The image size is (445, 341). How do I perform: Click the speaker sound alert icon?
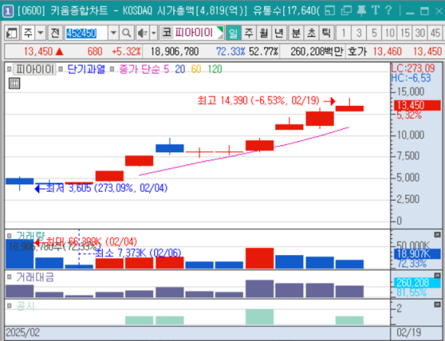(143, 34)
